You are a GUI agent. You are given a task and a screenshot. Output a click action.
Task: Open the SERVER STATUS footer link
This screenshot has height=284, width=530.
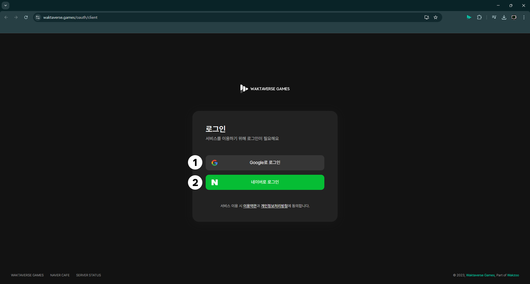tap(89, 275)
